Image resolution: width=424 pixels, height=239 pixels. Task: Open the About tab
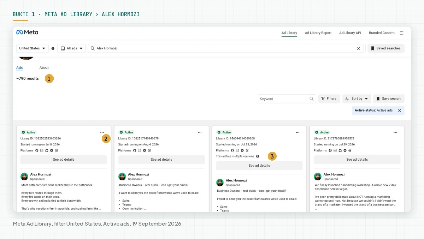[44, 68]
